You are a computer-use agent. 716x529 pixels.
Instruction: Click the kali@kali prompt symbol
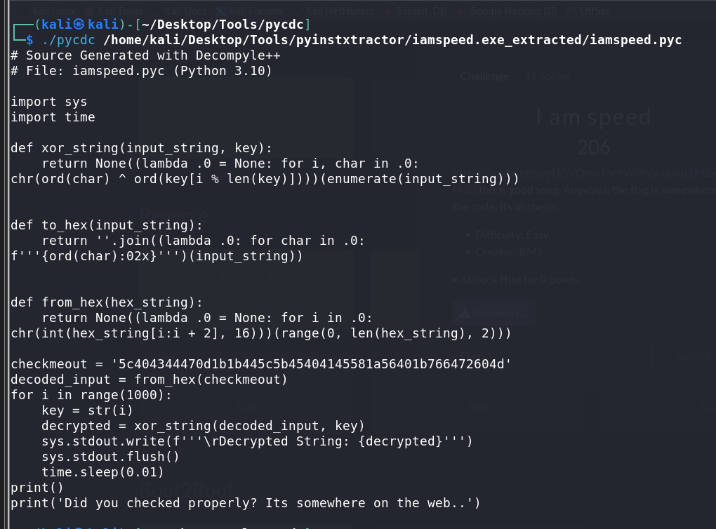pos(79,24)
